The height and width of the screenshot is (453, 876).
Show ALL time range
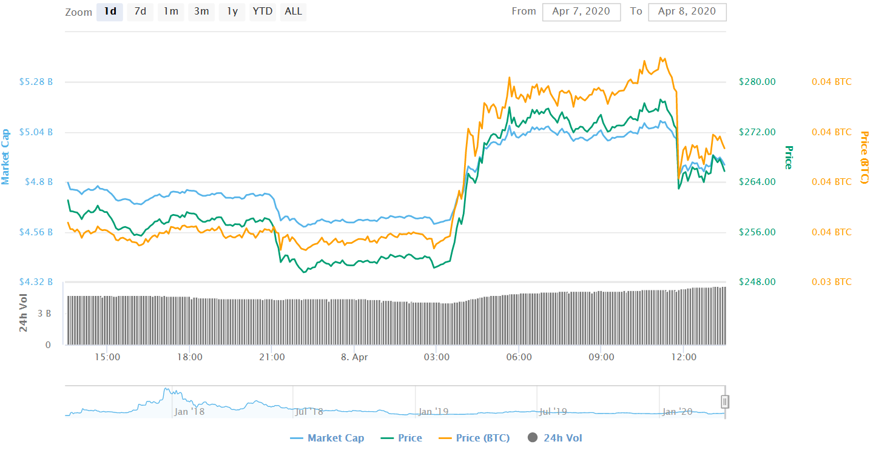[x=294, y=12]
